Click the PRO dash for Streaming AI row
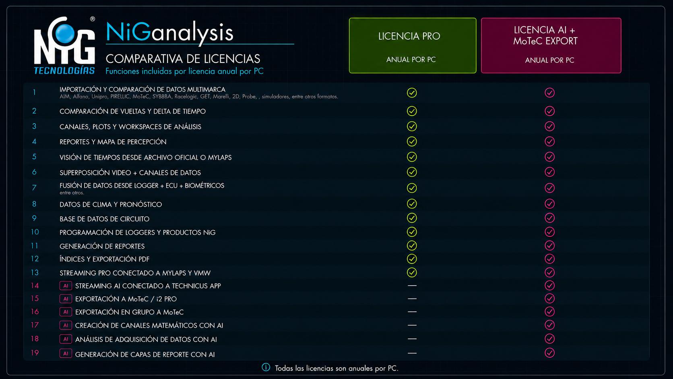Viewport: 673px width, 379px height. pyautogui.click(x=412, y=286)
